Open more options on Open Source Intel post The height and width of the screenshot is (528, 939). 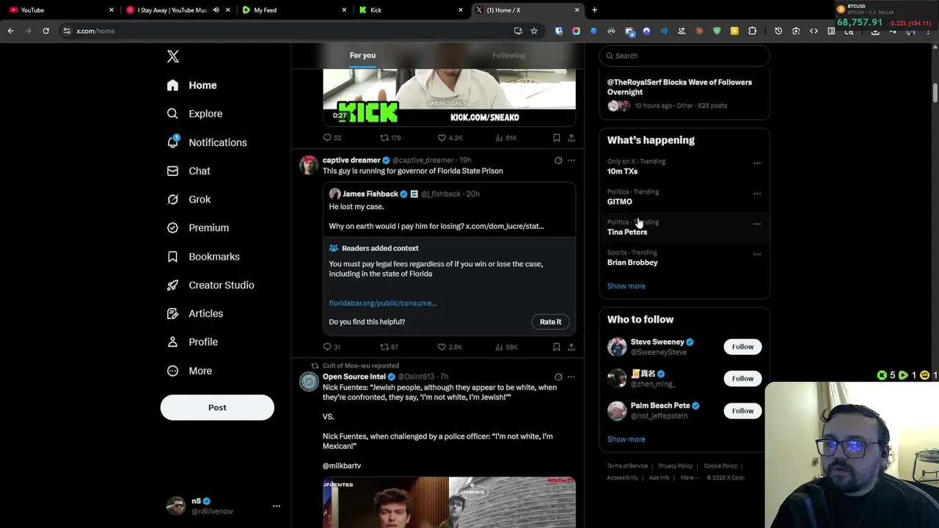[571, 377]
